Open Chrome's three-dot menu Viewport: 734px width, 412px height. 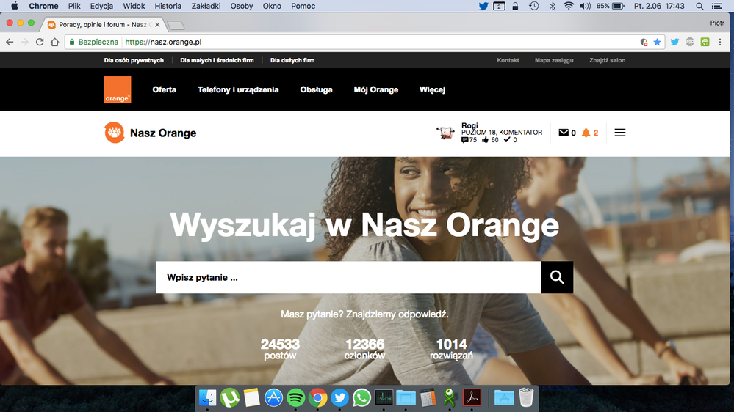point(720,42)
